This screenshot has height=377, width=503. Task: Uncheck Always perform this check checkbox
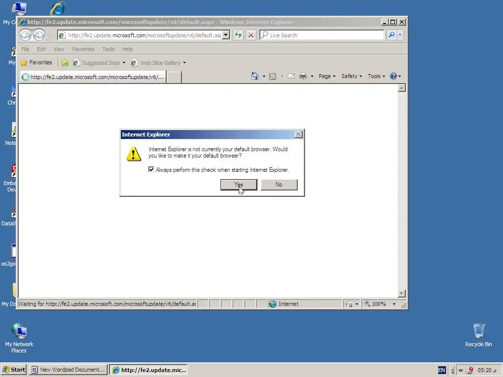(x=151, y=169)
